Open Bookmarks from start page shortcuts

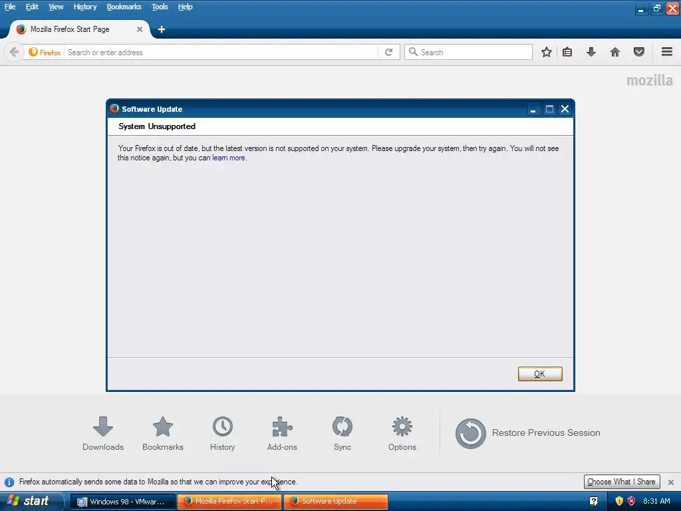click(163, 434)
